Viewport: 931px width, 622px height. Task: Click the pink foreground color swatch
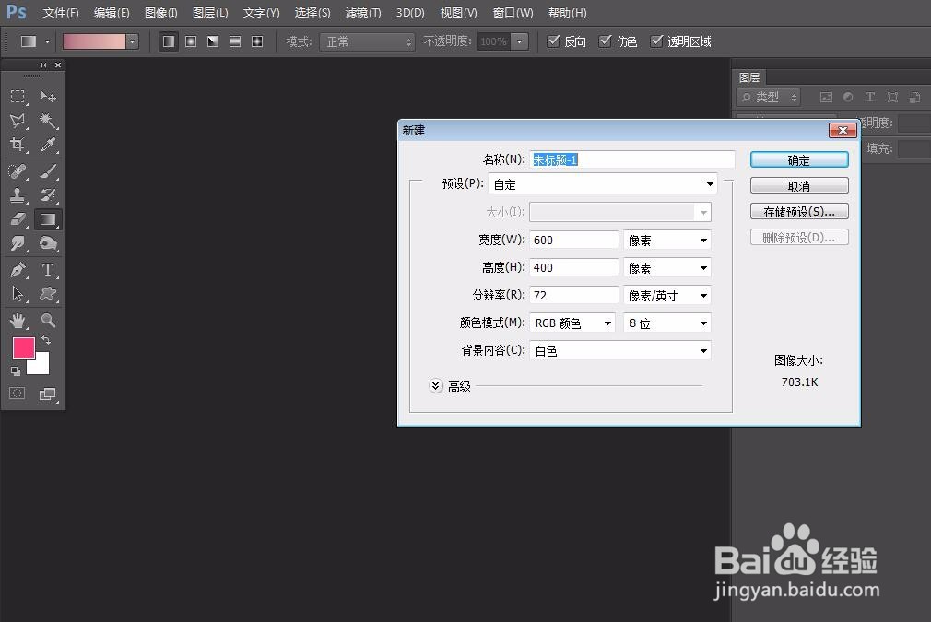pyautogui.click(x=23, y=347)
